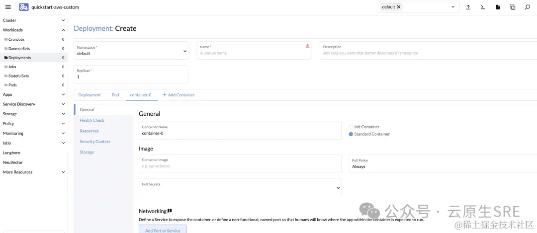
Task: Expand the More Resources sidebar section
Action: point(63,172)
